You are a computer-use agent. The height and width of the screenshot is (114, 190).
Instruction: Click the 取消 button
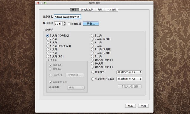143,106
